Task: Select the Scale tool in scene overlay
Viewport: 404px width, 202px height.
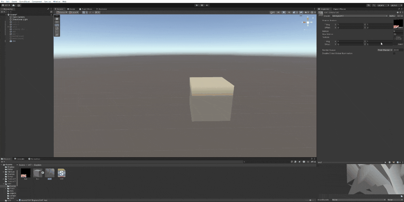Action: [57, 28]
